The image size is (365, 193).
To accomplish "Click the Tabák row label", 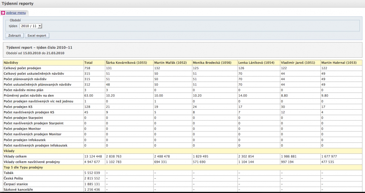I will pos(9,173).
